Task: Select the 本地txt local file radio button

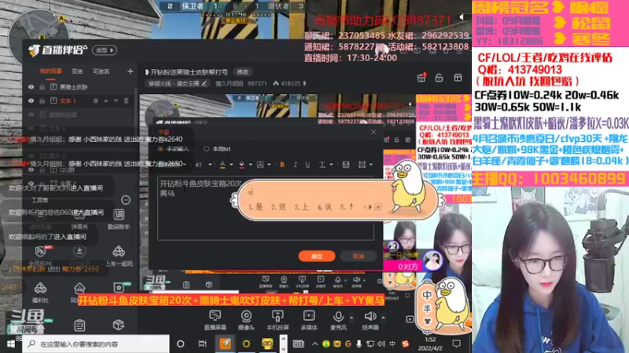Action: coord(206,149)
